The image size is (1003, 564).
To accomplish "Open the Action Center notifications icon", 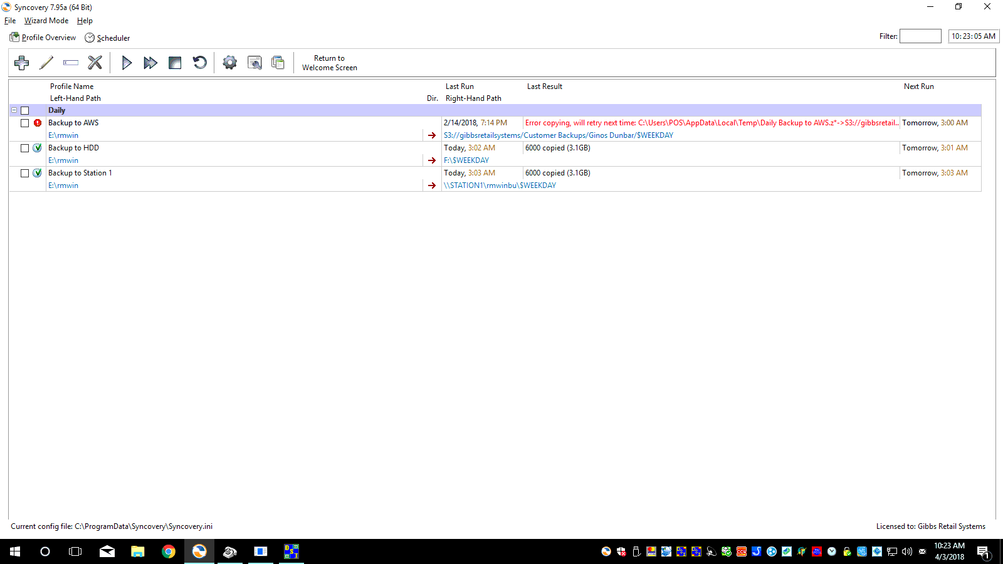I will 983,552.
